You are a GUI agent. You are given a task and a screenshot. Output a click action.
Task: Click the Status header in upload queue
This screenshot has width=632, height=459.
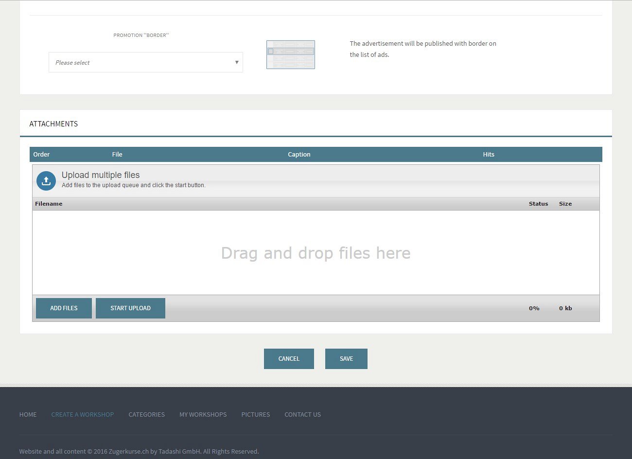538,204
